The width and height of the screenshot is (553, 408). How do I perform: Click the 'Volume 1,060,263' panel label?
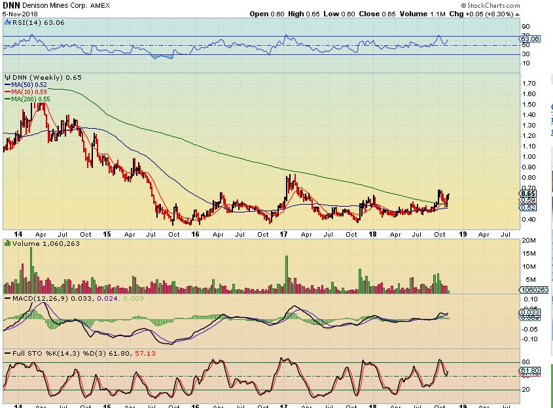point(46,243)
